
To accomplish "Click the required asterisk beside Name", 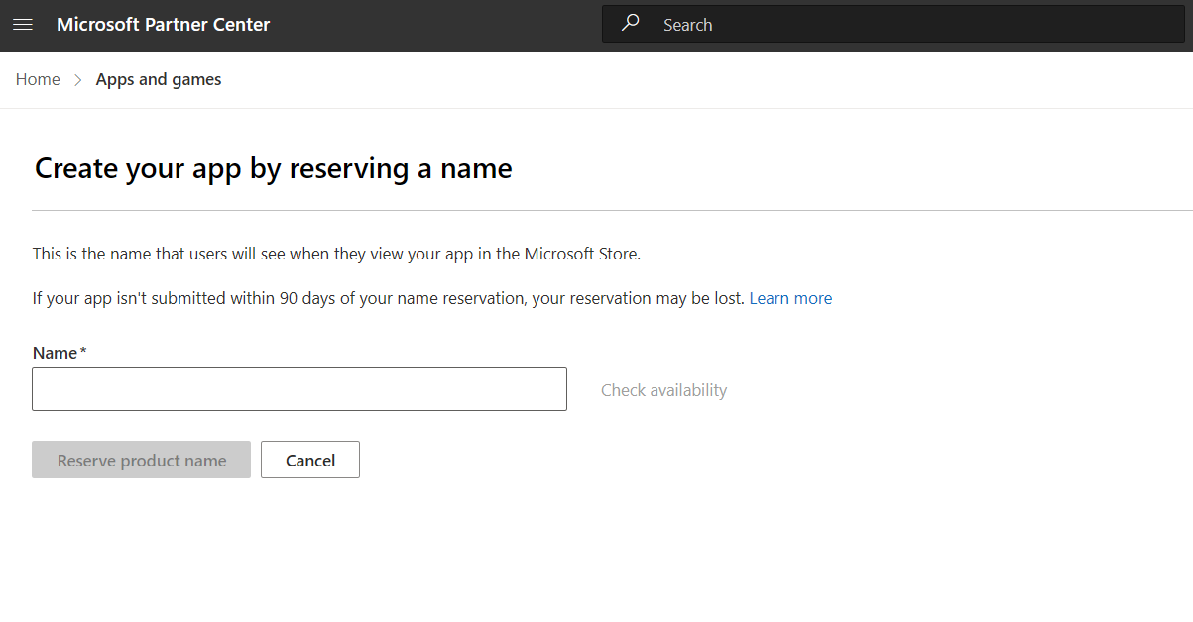I will [83, 352].
